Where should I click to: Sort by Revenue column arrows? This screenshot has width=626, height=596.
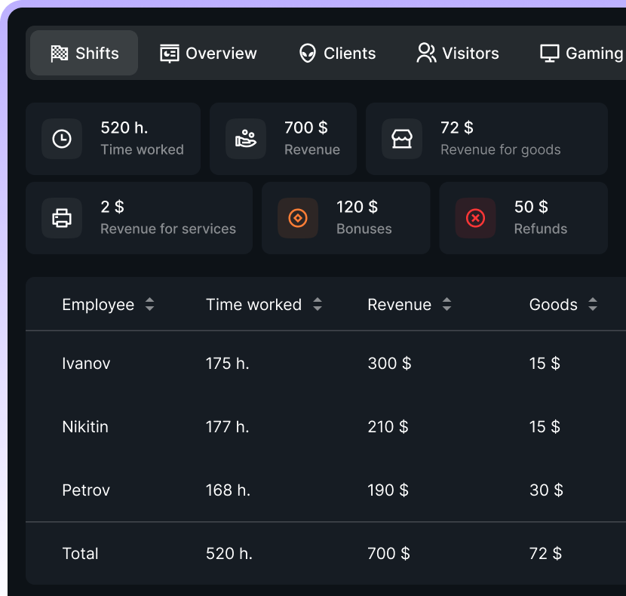[447, 305]
